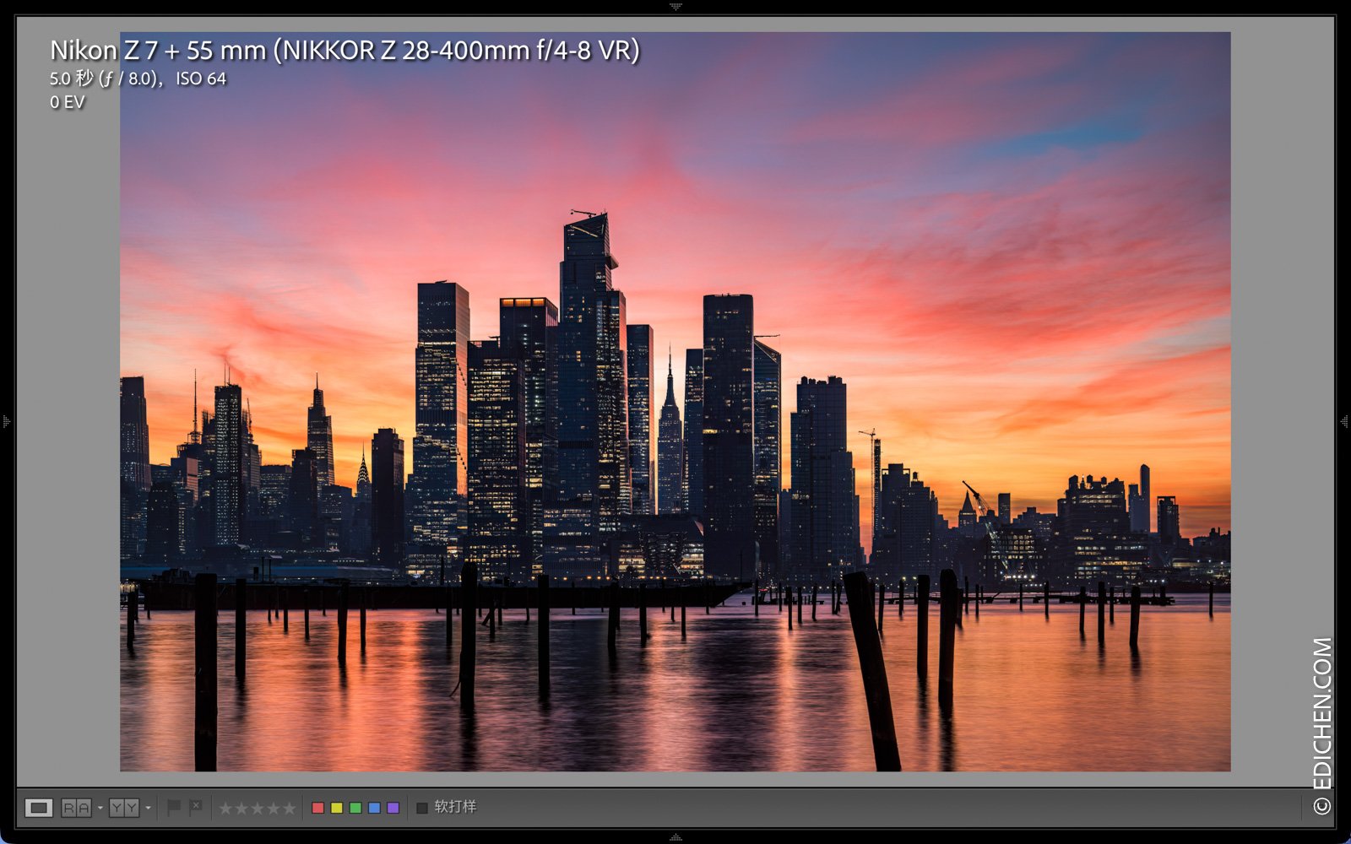Switch to Loupe view mode

pyautogui.click(x=38, y=808)
